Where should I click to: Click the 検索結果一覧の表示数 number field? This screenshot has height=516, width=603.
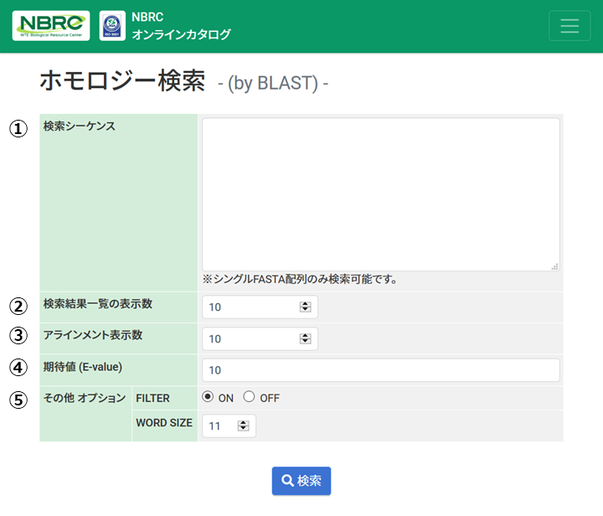[x=250, y=307]
